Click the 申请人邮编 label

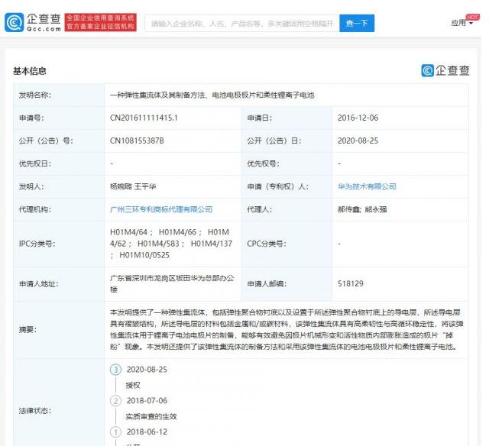tap(267, 283)
